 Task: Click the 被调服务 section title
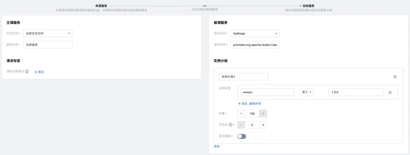(221, 23)
